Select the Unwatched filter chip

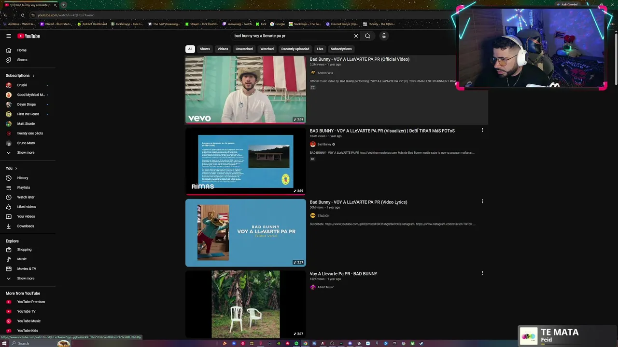(244, 49)
